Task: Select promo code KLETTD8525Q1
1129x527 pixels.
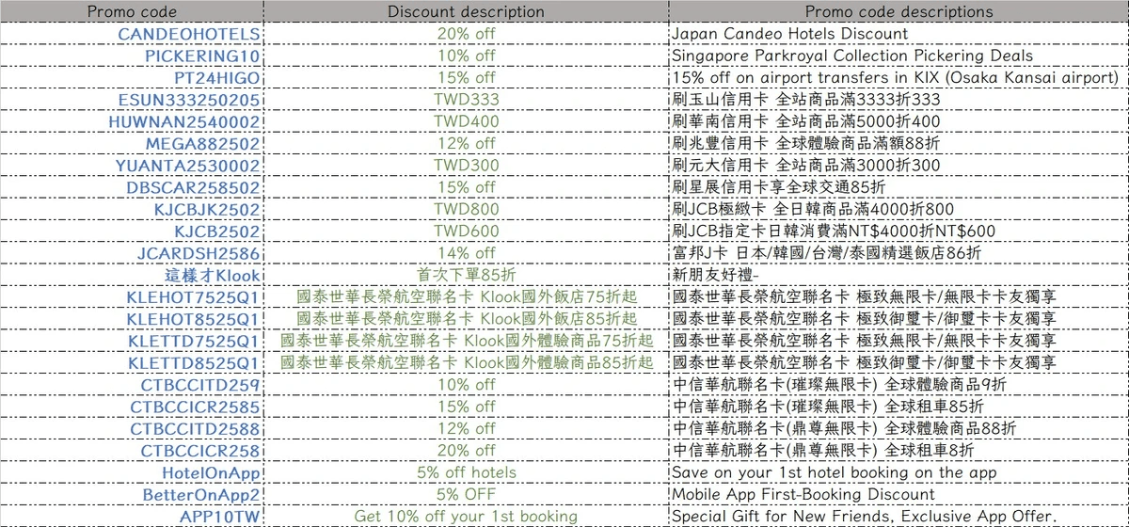Action: [194, 362]
